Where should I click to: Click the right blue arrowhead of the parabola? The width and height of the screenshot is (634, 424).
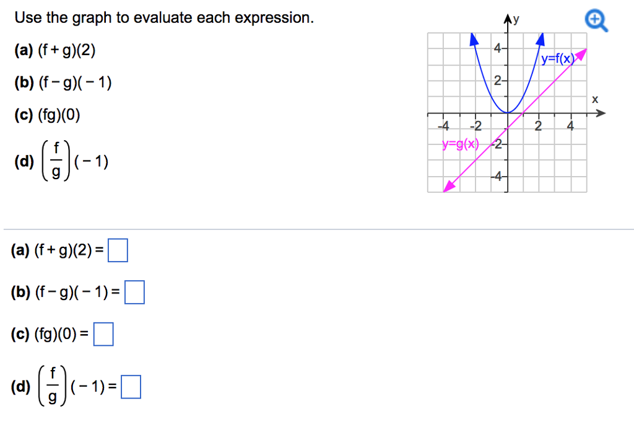click(540, 39)
